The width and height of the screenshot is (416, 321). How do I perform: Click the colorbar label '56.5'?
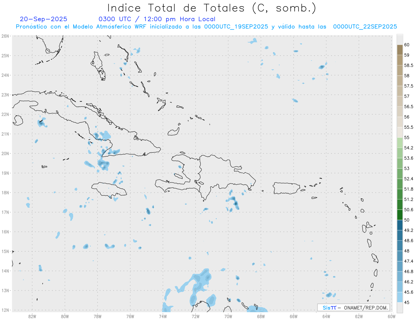pyautogui.click(x=409, y=106)
